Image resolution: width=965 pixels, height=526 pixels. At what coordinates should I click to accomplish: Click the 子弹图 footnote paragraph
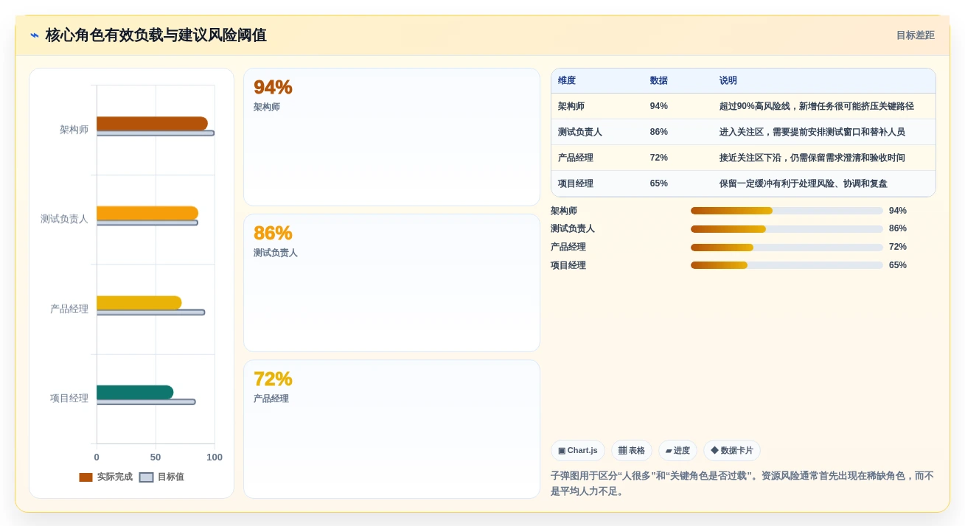pyautogui.click(x=742, y=483)
